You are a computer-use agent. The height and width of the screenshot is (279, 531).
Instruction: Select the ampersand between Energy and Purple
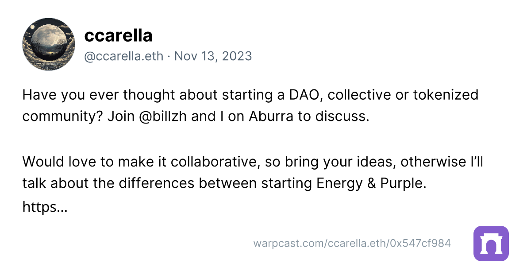[371, 183]
